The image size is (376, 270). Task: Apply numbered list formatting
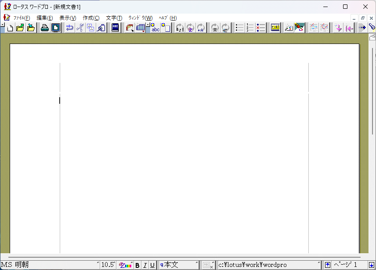click(x=250, y=28)
